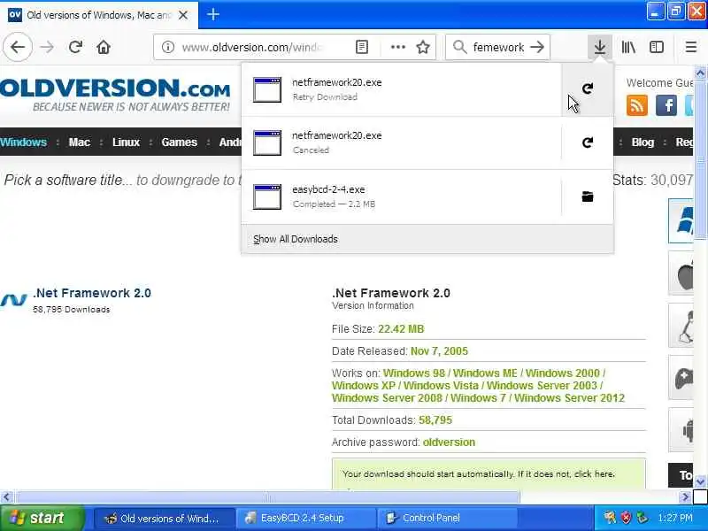Click Show All Downloads
This screenshot has width=708, height=531.
click(x=296, y=239)
